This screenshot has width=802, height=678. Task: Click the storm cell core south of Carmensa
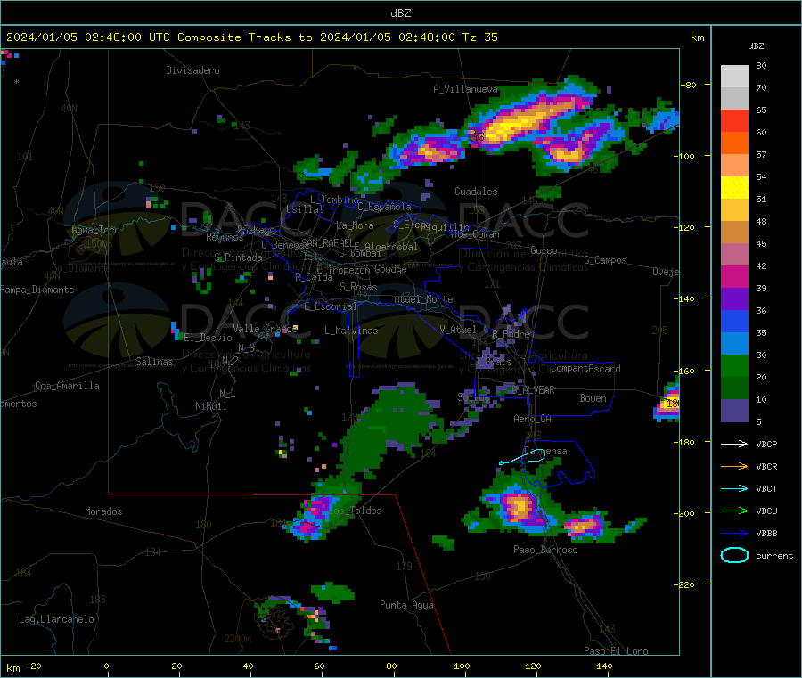[518, 508]
